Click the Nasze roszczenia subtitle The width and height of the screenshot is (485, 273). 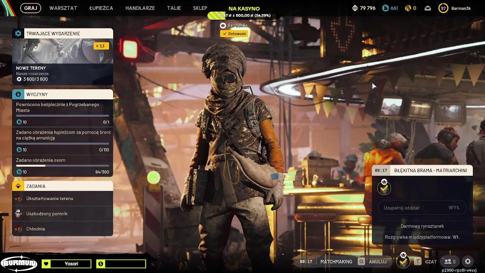[x=32, y=74]
